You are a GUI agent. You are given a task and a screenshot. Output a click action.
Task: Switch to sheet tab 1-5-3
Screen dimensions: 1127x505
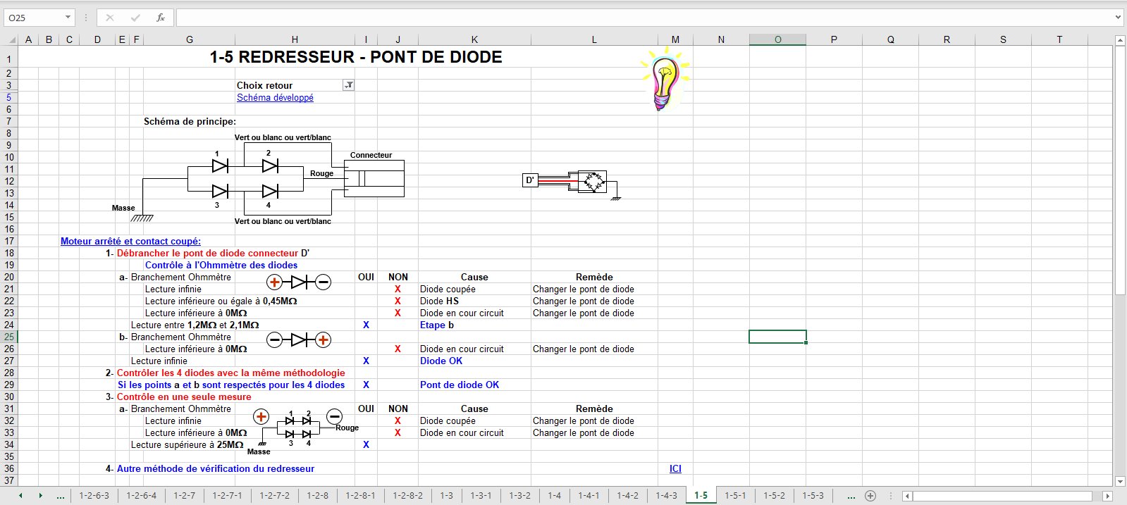(x=813, y=496)
